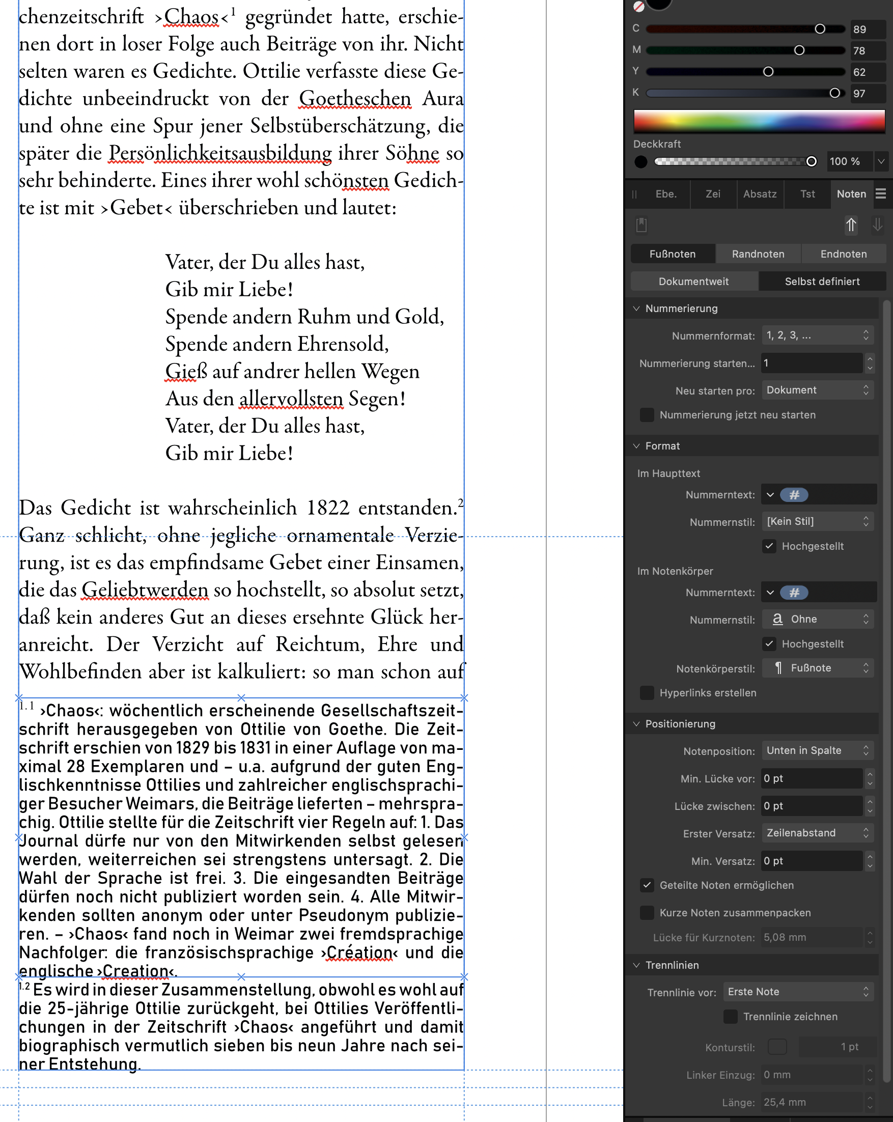Screen dimensions: 893x1122
Task: Enable Hyperlinks erstellen checkbox
Action: pos(647,693)
